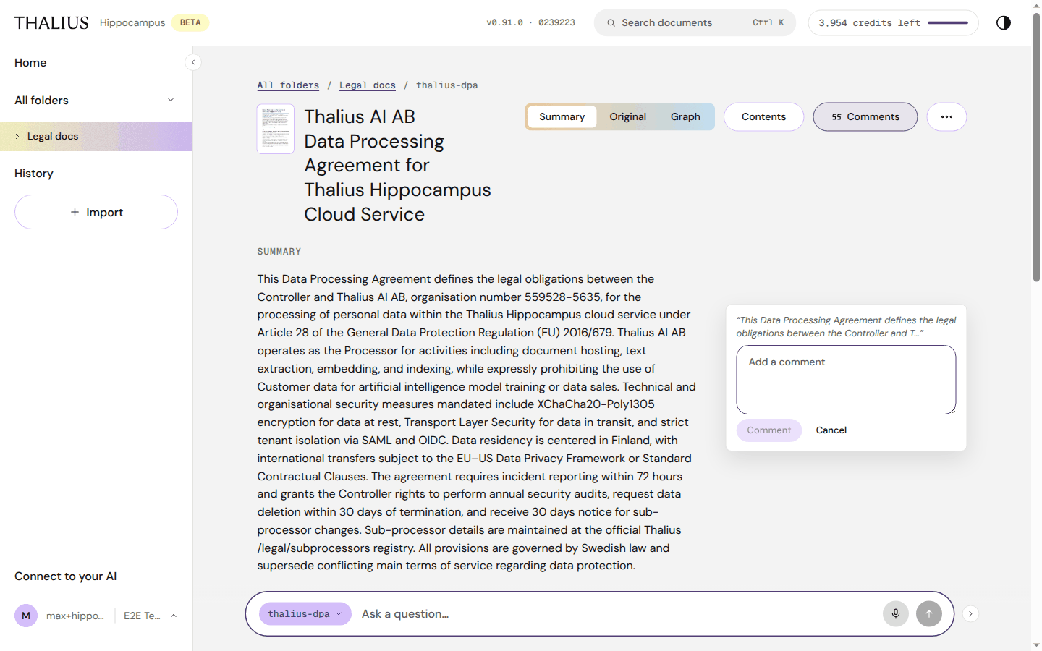Click the thalius-dpa breadcrumb text
Screen dimensions: 1042x651
point(446,85)
